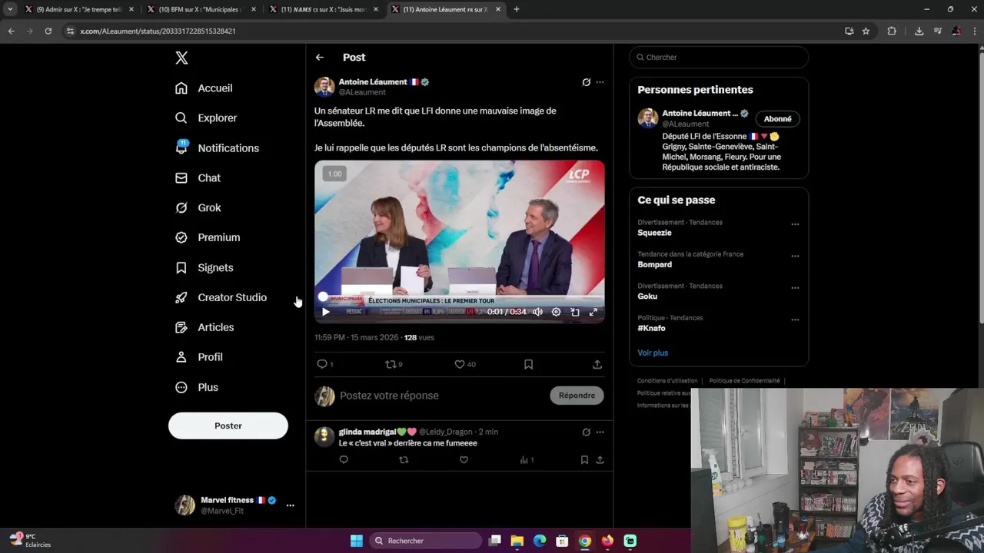Bookmark the main post

tap(528, 364)
